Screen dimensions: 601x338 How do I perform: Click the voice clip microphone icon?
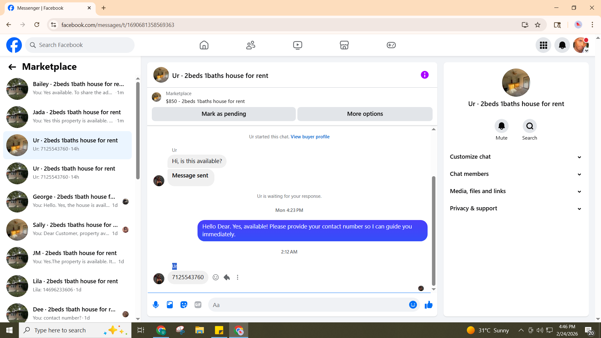156,305
